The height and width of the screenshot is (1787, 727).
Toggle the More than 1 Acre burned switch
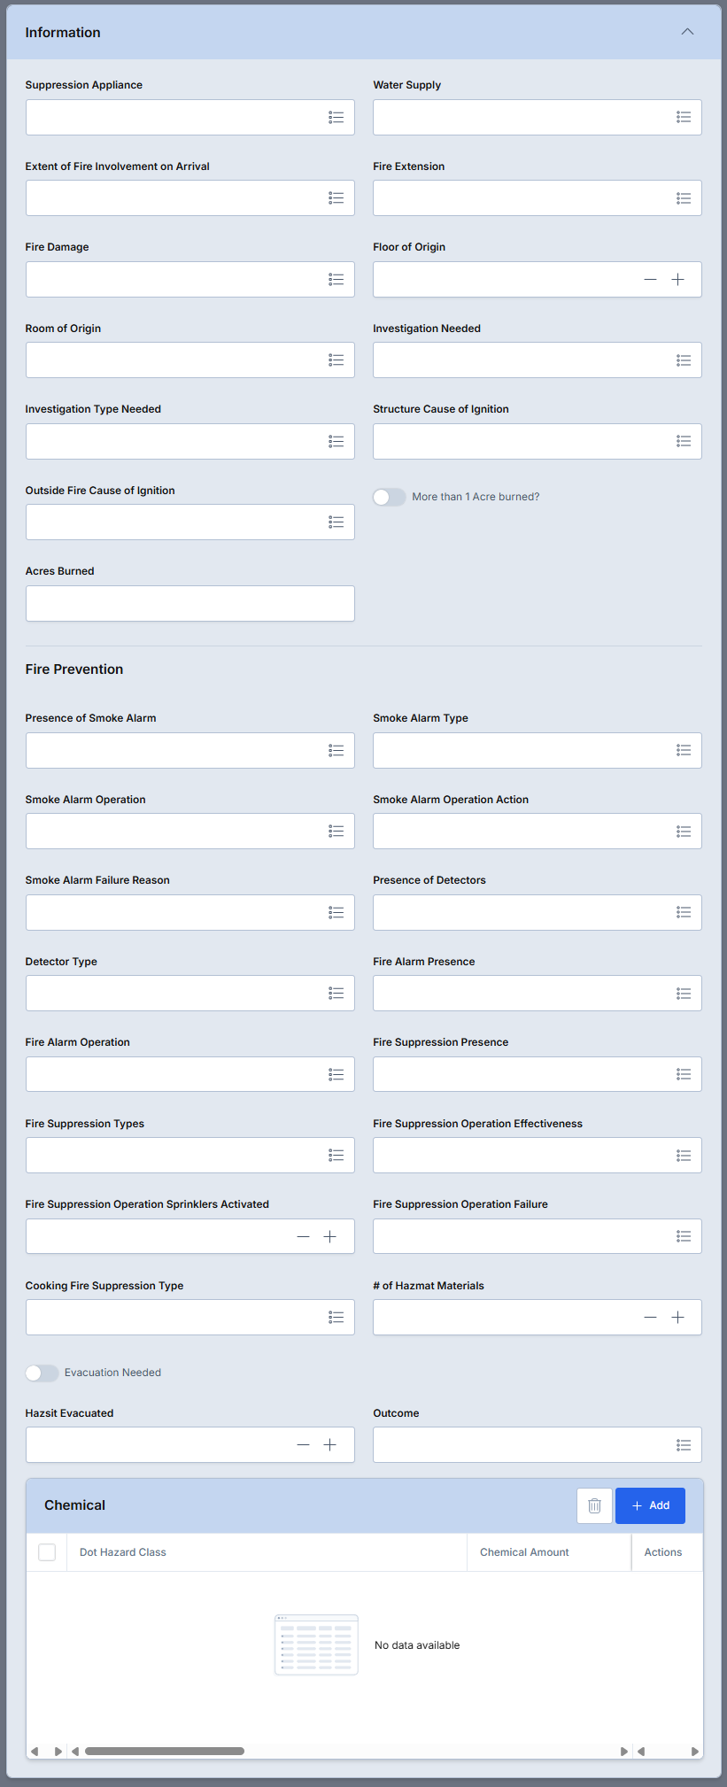click(x=390, y=497)
